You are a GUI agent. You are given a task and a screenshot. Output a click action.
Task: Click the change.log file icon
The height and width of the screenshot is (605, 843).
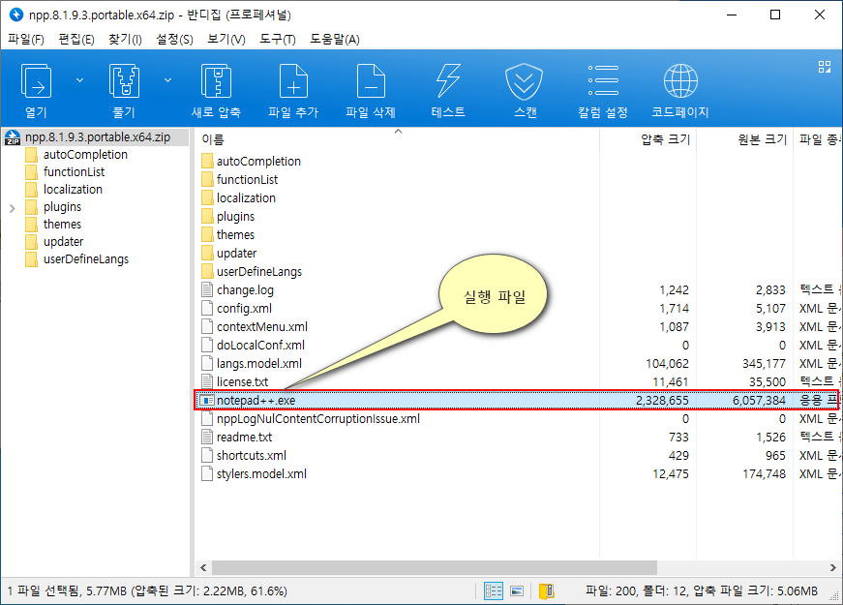coord(206,289)
